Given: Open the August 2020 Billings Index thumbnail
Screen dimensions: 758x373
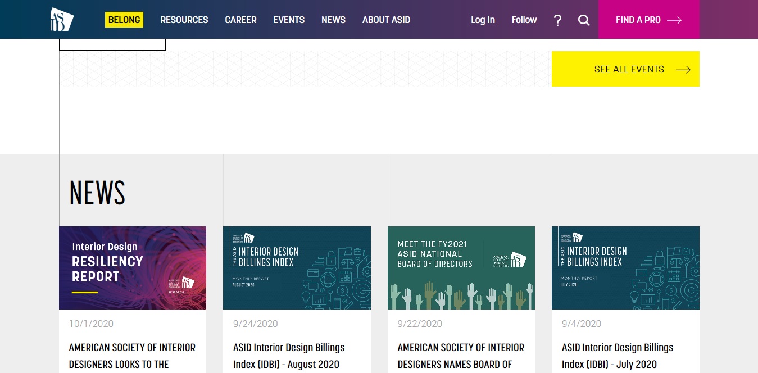Looking at the screenshot, I should coord(297,268).
